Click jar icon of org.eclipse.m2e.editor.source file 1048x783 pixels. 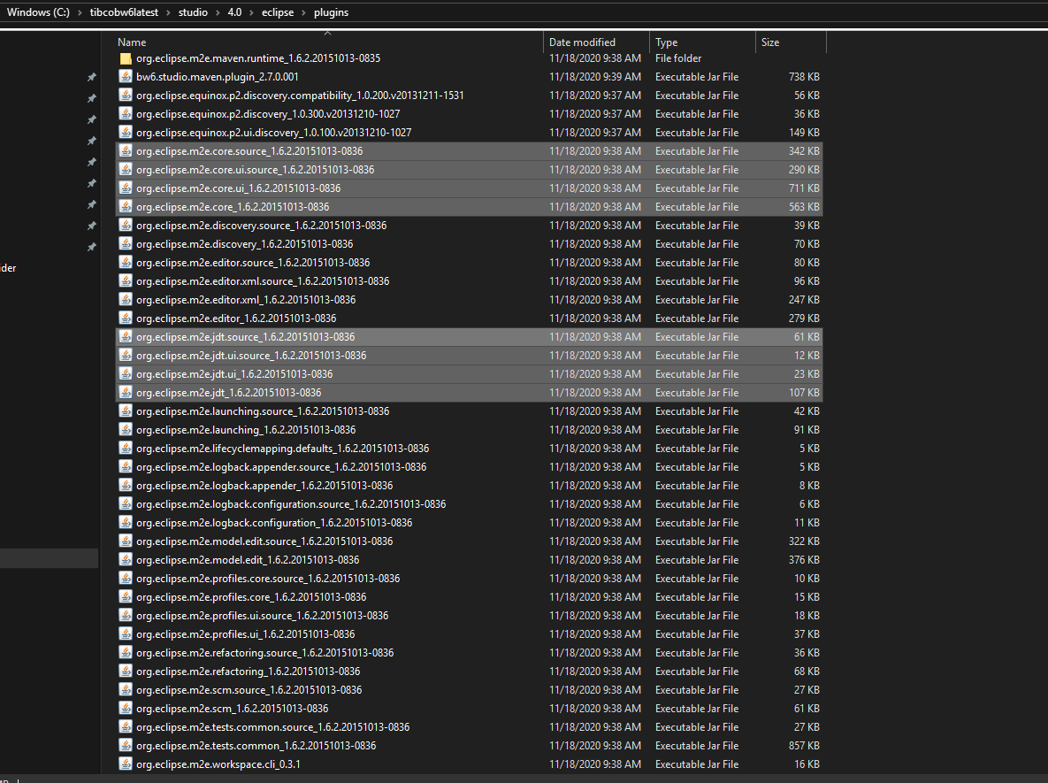[125, 263]
